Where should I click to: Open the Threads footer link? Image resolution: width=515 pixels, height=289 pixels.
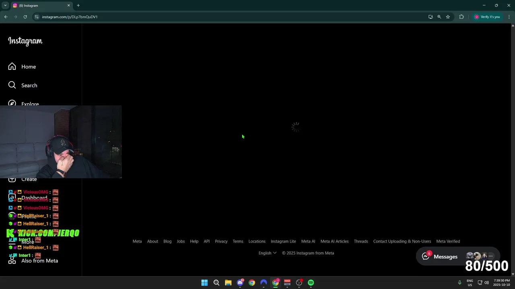[361, 241]
